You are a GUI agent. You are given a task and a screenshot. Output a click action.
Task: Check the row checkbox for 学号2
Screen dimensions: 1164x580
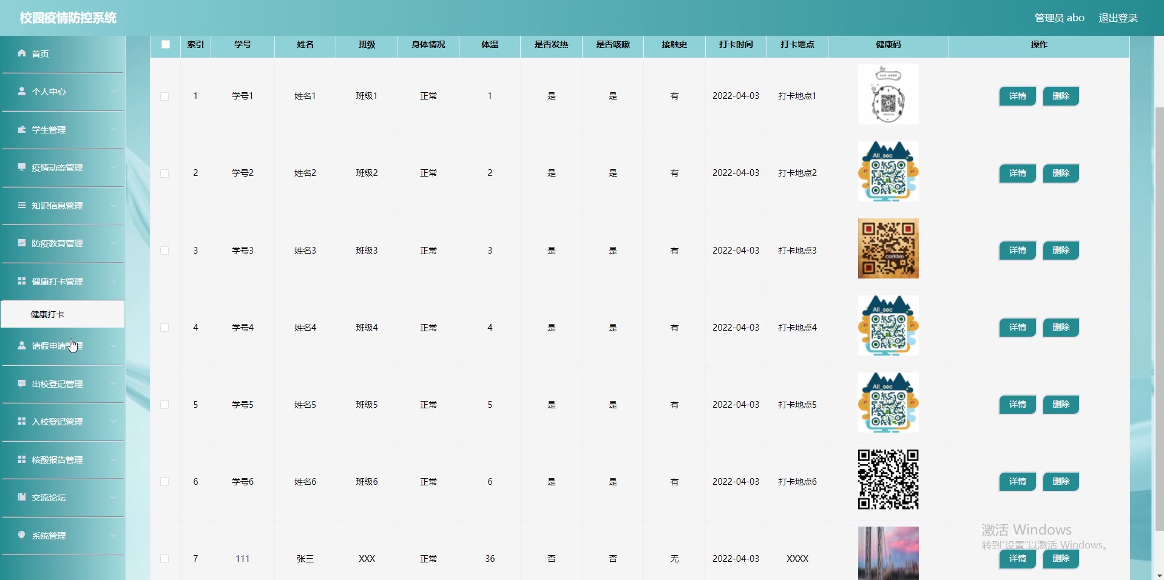click(164, 174)
